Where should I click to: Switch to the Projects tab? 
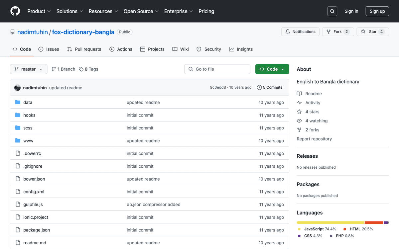click(152, 49)
